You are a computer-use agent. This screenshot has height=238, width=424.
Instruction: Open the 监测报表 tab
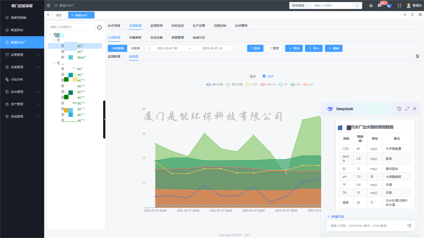(x=156, y=26)
